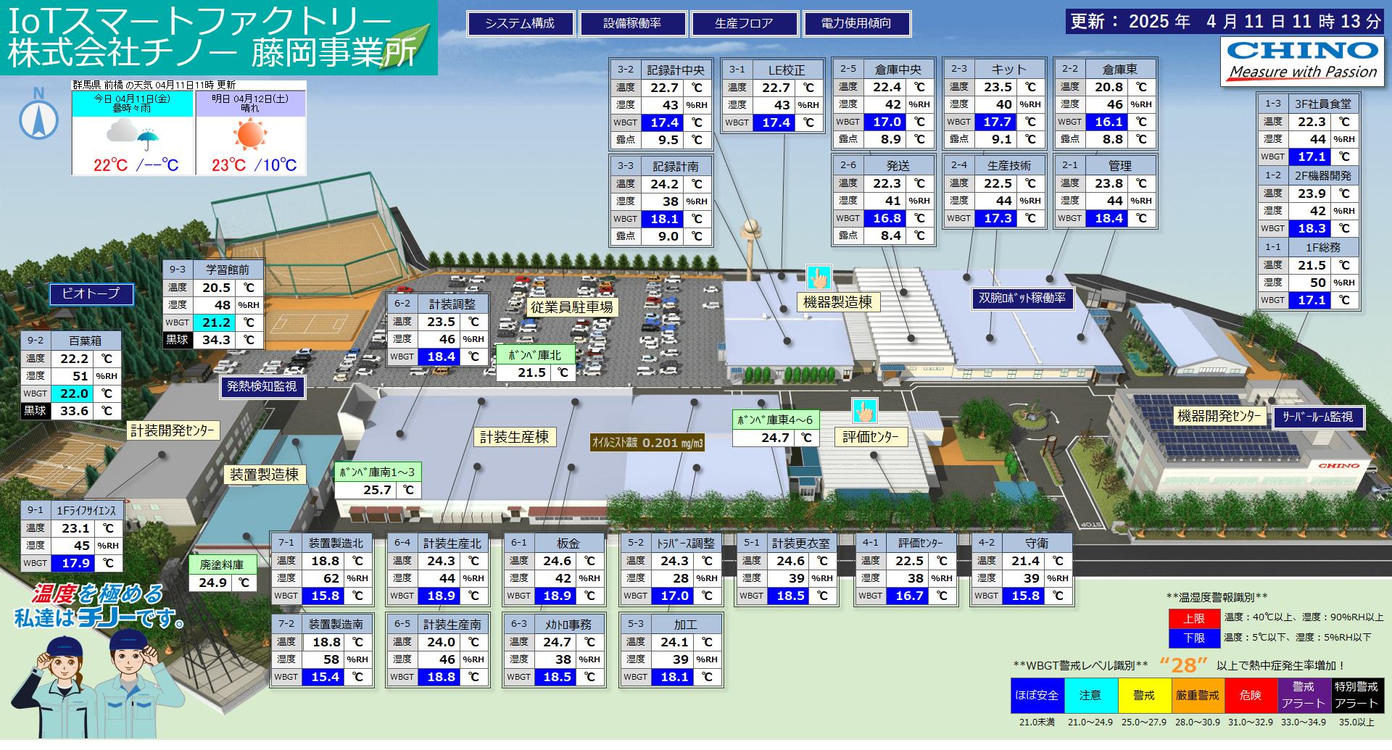This screenshot has width=1392, height=750.
Task: Click the hand pointer icon above 評価センター
Action: [864, 411]
